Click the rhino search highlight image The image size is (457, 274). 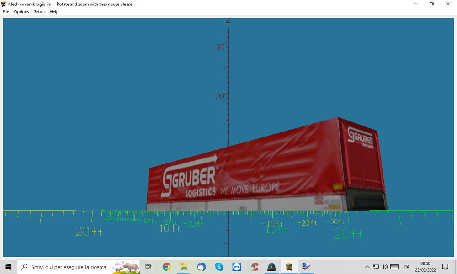126,267
